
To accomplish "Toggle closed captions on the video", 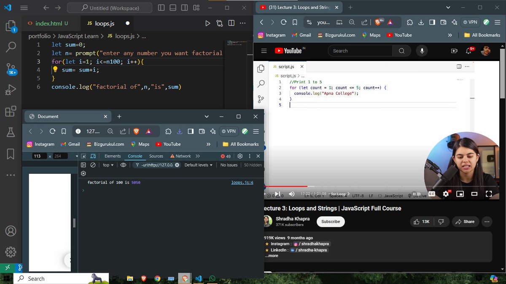I will 431,194.
